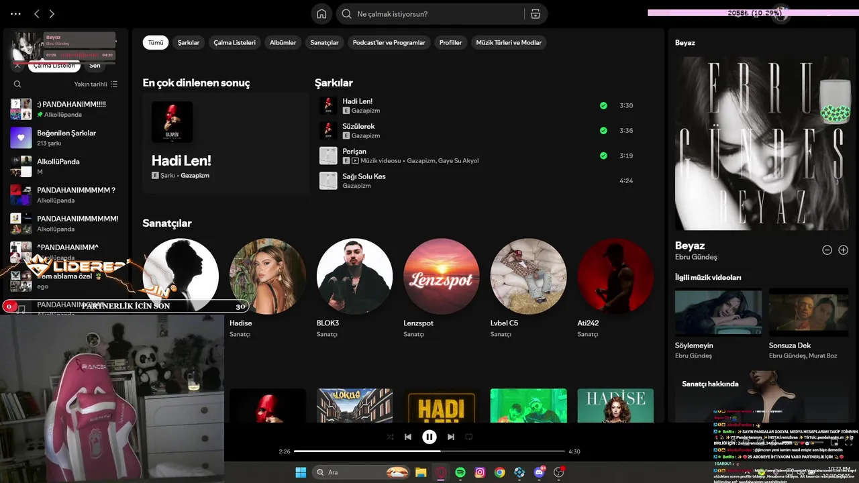Select the 'Sen' library filter chip

click(95, 66)
